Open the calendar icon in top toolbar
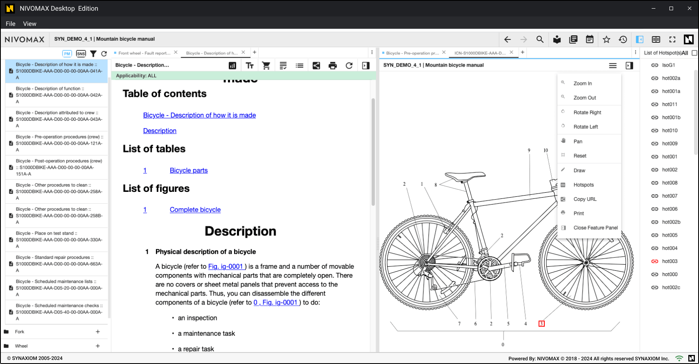Image resolution: width=699 pixels, height=364 pixels. pos(590,39)
